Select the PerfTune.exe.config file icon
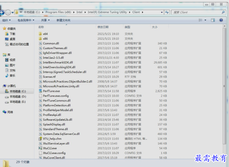Screen dimensions: 229x167 [x=40, y=96]
